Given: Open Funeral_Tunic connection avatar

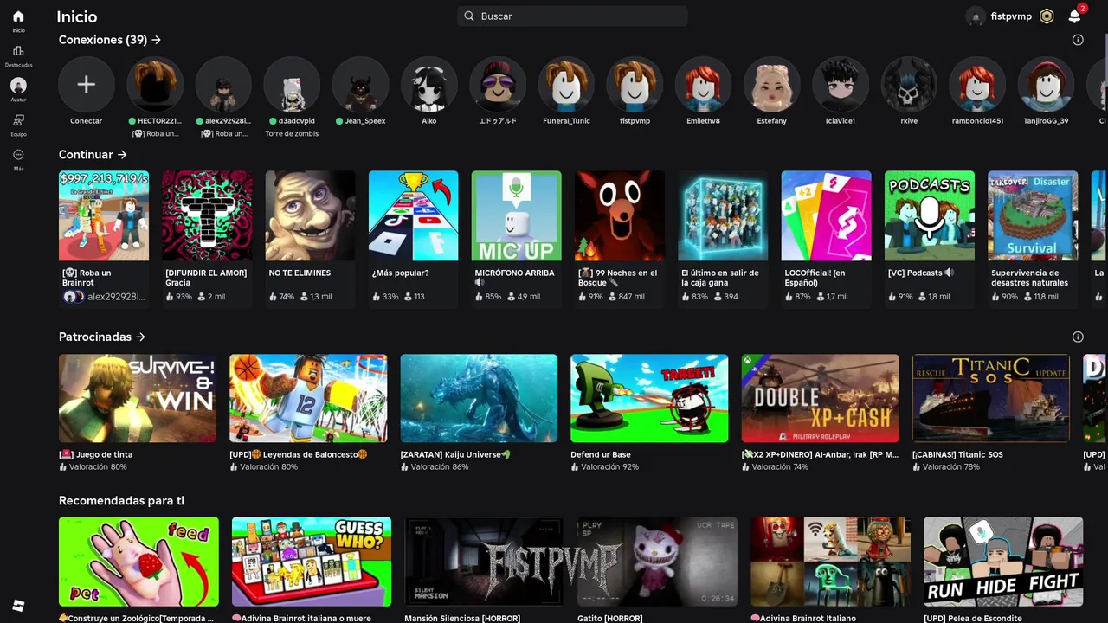Looking at the screenshot, I should pos(566,85).
